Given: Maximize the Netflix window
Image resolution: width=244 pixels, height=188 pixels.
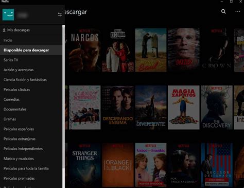Looking at the screenshot, I should (x=231, y=2).
